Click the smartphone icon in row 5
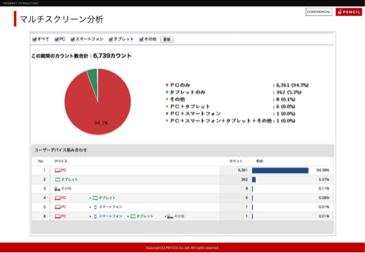Viewport: 365px width, 253px height. (x=95, y=207)
